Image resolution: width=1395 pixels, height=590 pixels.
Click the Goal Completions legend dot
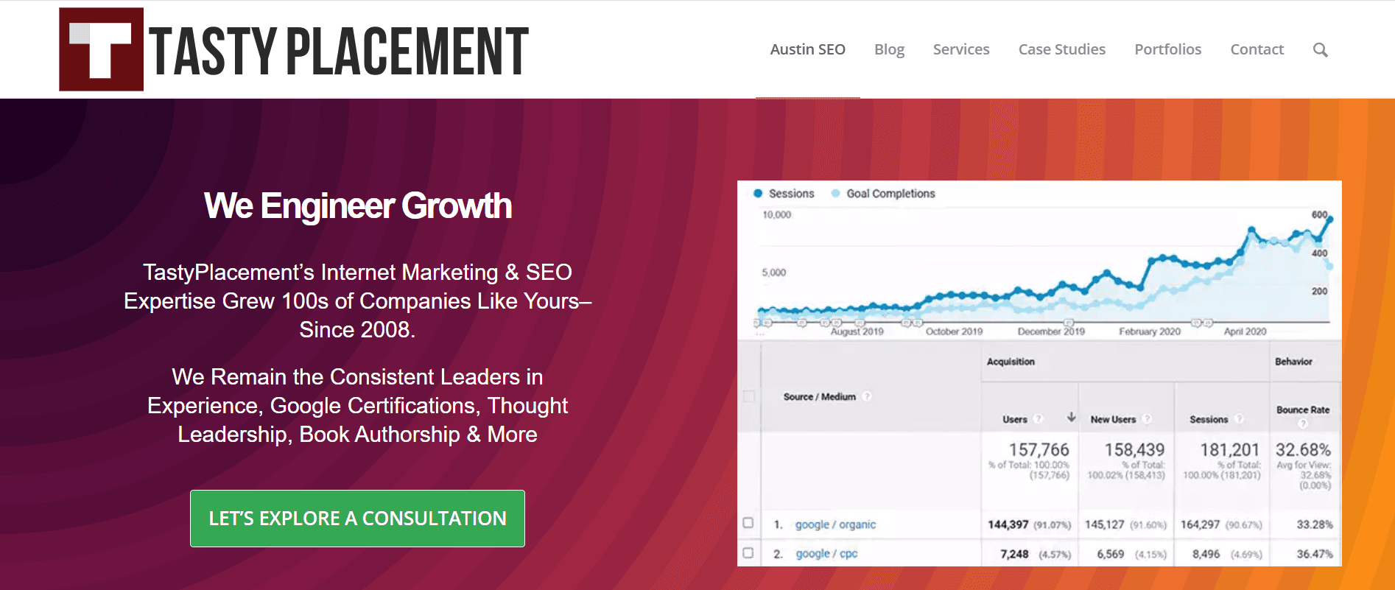[x=835, y=194]
